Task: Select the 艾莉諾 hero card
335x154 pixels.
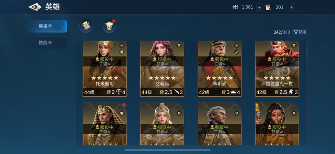Action: click(162, 69)
